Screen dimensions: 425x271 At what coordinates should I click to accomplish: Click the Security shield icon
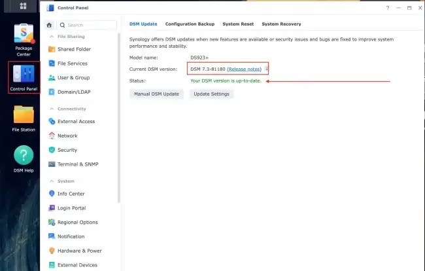point(52,150)
